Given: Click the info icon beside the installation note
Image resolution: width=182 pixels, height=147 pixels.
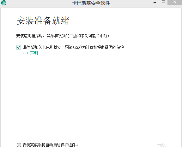Looking at the screenshot, I should 19,145.
